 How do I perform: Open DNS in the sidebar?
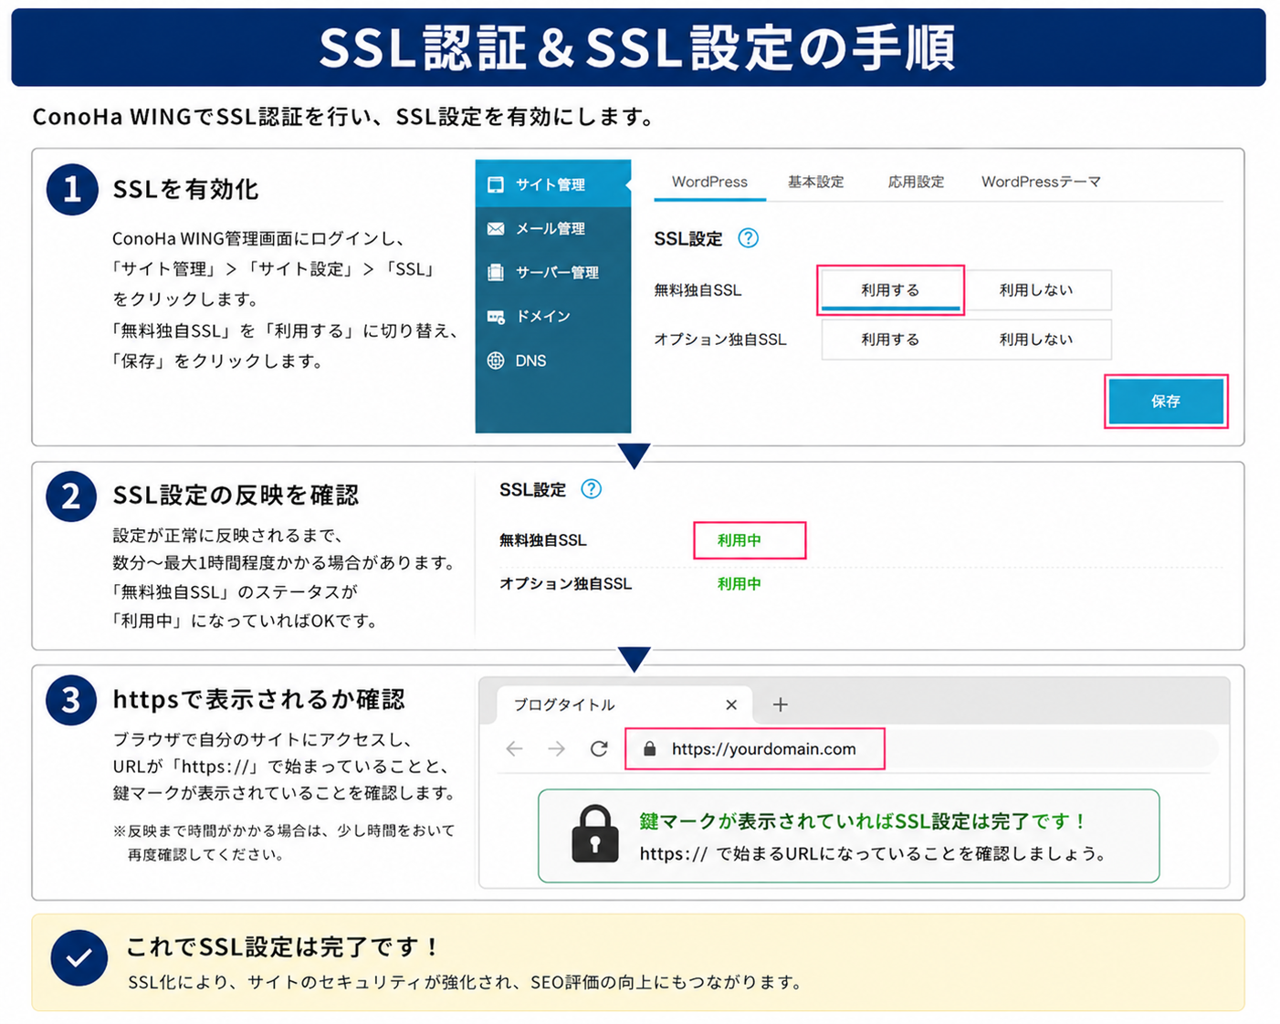point(552,360)
